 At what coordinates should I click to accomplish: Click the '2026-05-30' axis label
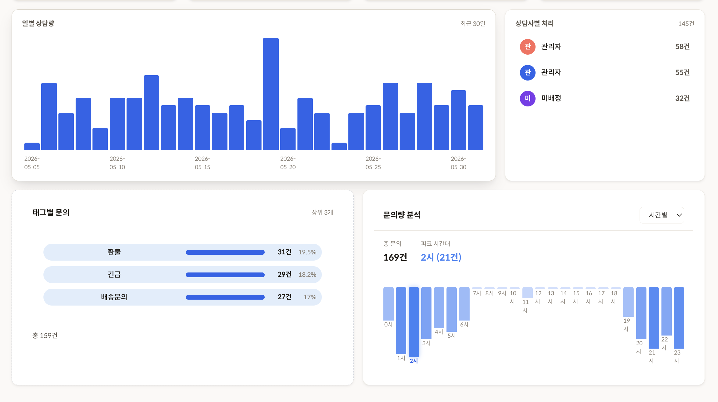458,163
